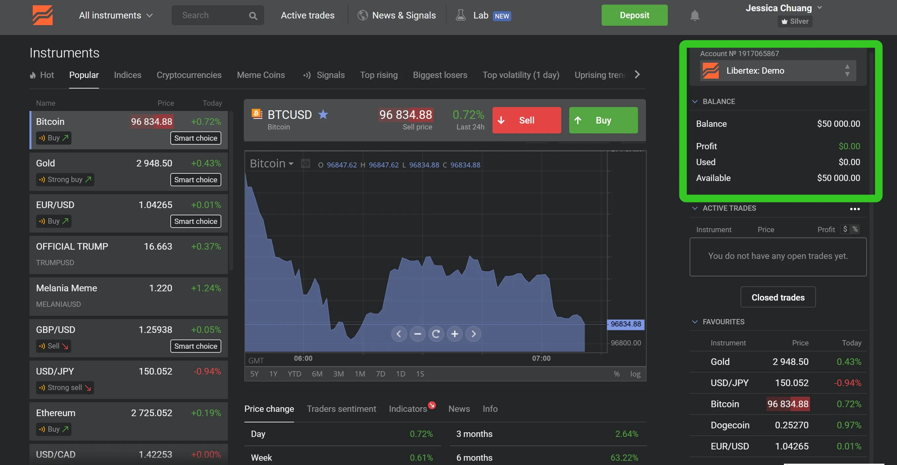Select the 1D chart timeframe
Image resolution: width=897 pixels, height=465 pixels.
(x=401, y=374)
